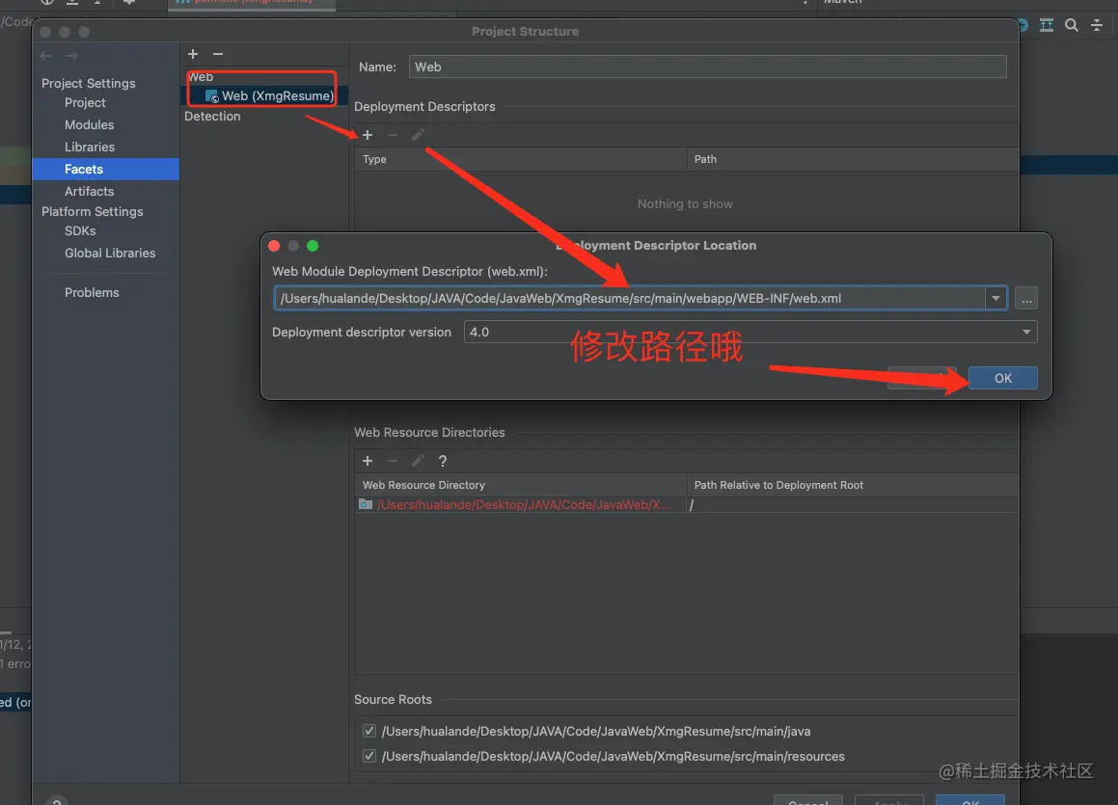
Task: Open the web resource directories help question mark
Action: [x=443, y=461]
